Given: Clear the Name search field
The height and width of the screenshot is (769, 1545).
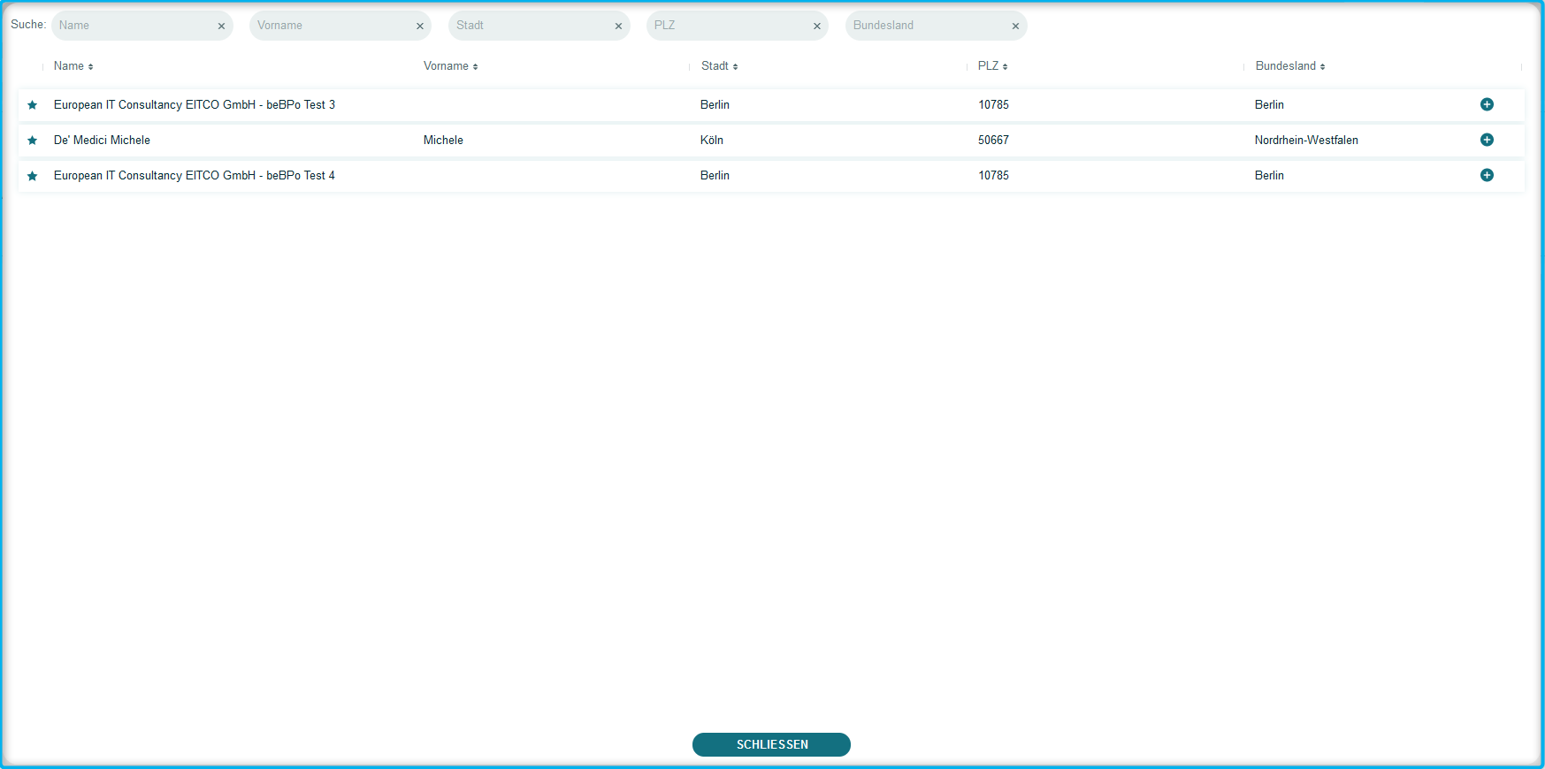Looking at the screenshot, I should click(x=221, y=27).
